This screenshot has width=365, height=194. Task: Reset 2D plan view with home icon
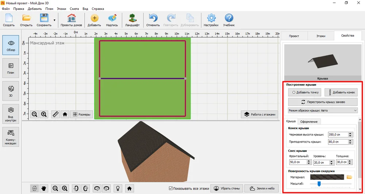[65, 114]
